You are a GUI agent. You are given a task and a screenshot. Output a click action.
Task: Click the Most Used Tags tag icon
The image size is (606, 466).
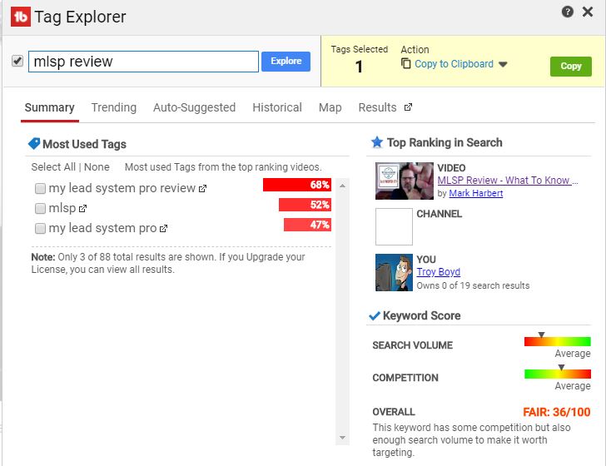pyautogui.click(x=34, y=144)
